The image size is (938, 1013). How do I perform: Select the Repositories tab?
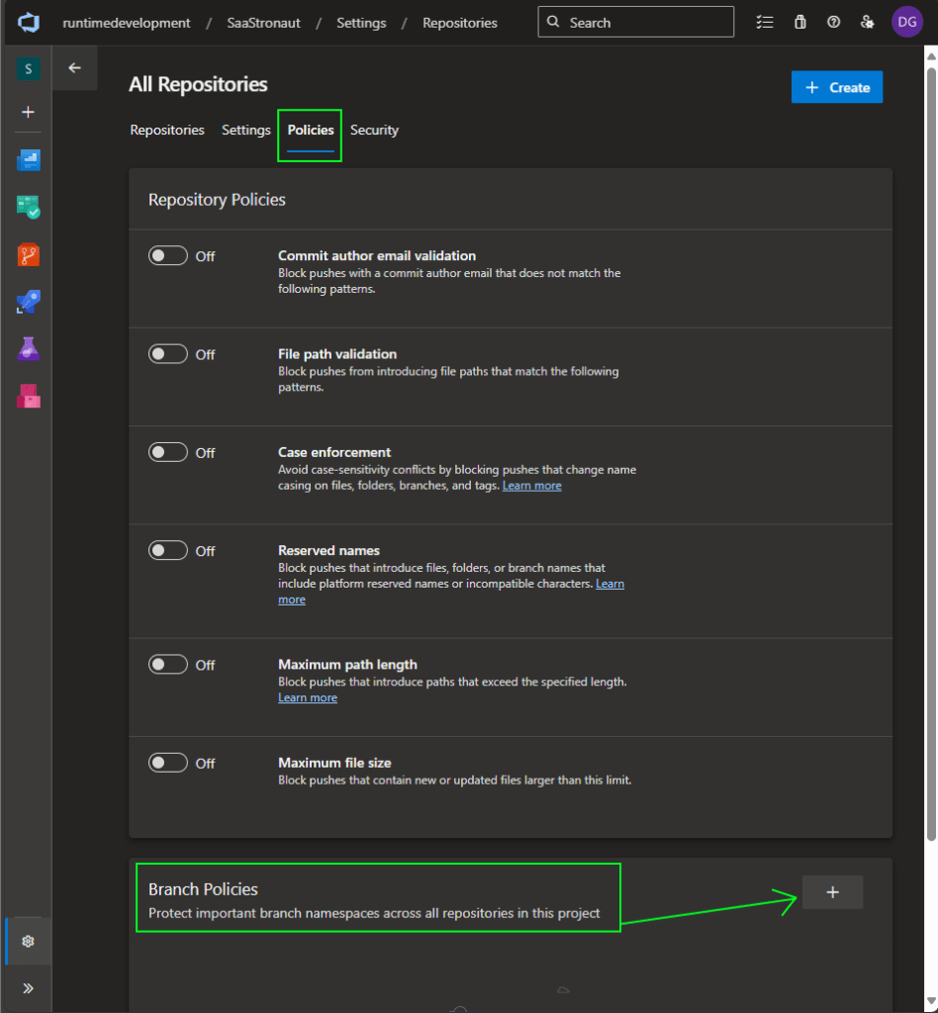pyautogui.click(x=167, y=131)
